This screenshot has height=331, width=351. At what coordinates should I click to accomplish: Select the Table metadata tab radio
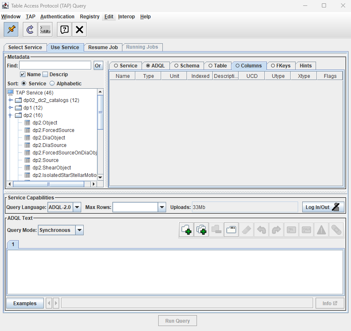coord(210,65)
